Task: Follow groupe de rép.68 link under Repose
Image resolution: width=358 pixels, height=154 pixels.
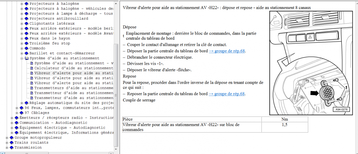Action: [x=227, y=94]
